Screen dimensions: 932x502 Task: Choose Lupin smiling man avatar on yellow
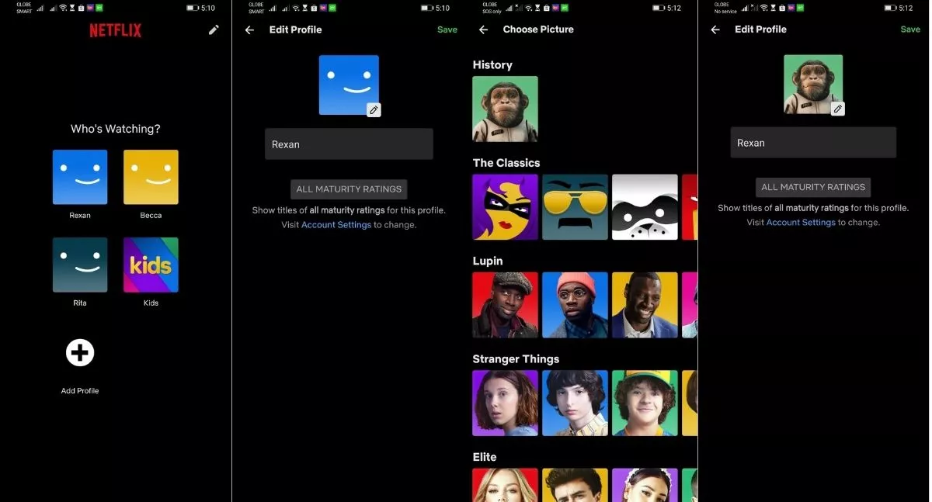[645, 305]
